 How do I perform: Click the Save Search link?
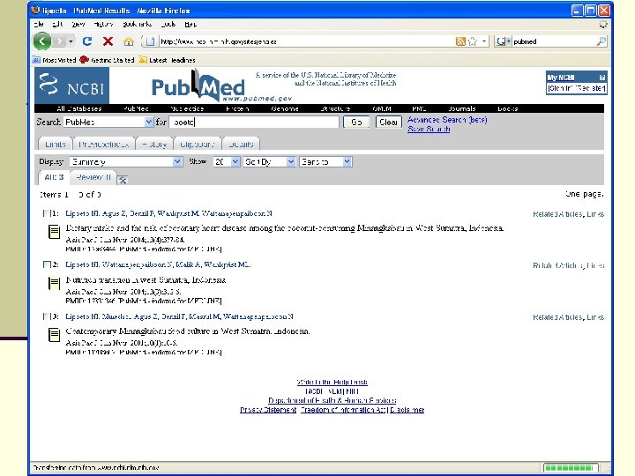[429, 129]
